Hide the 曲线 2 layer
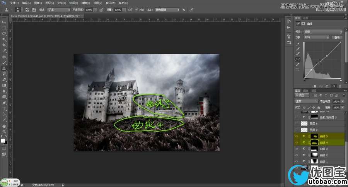The width and height of the screenshot is (348, 187). tap(297, 155)
